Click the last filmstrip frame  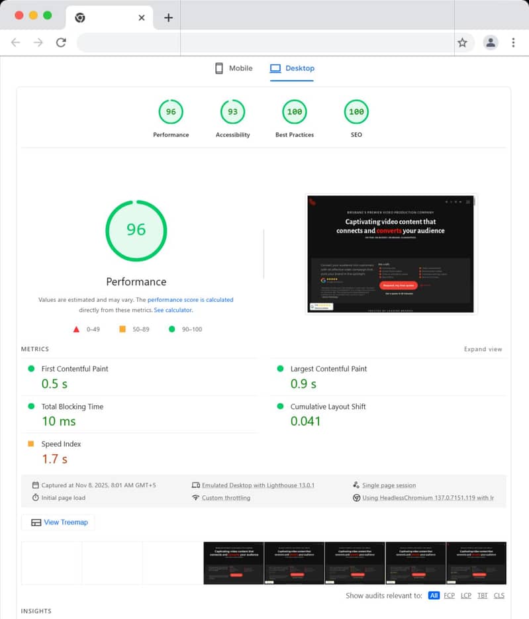pyautogui.click(x=476, y=563)
